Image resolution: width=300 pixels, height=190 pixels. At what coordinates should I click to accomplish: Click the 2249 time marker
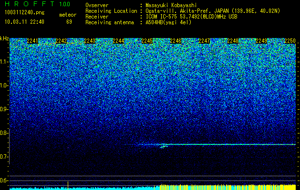click(x=261, y=41)
